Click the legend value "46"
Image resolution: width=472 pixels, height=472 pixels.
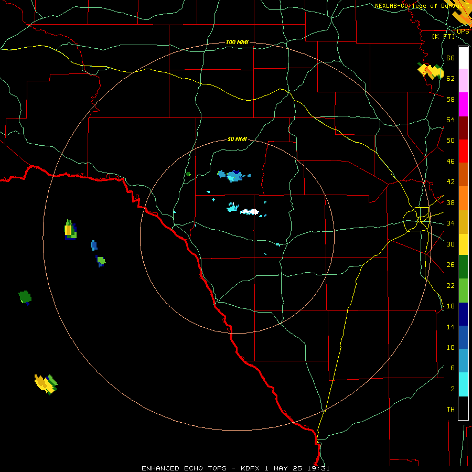[x=450, y=162]
